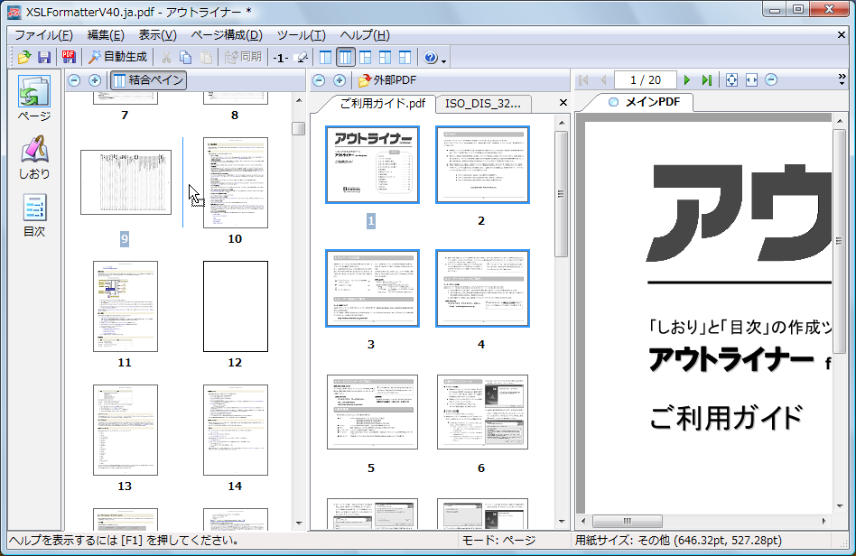Click the 外部PDF open button
The image size is (856, 556).
pos(387,80)
